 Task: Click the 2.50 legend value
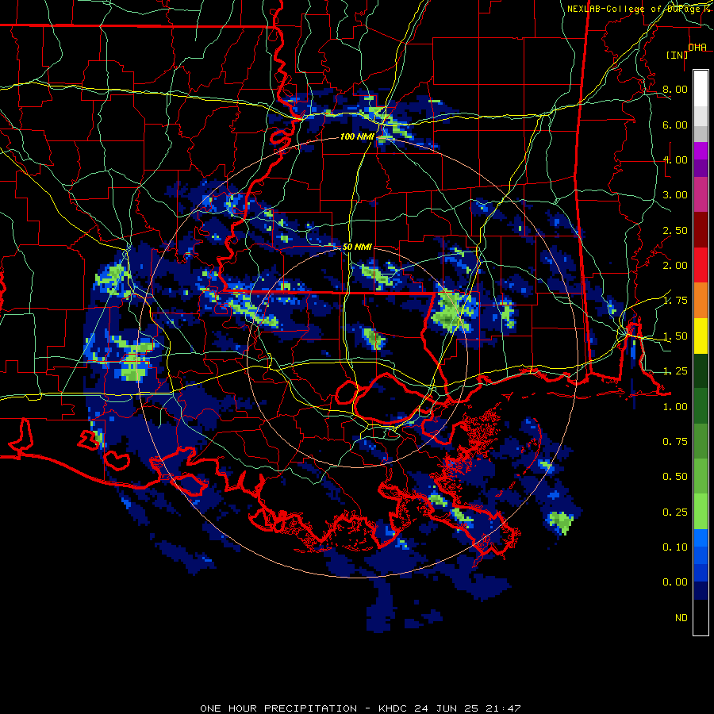675,230
